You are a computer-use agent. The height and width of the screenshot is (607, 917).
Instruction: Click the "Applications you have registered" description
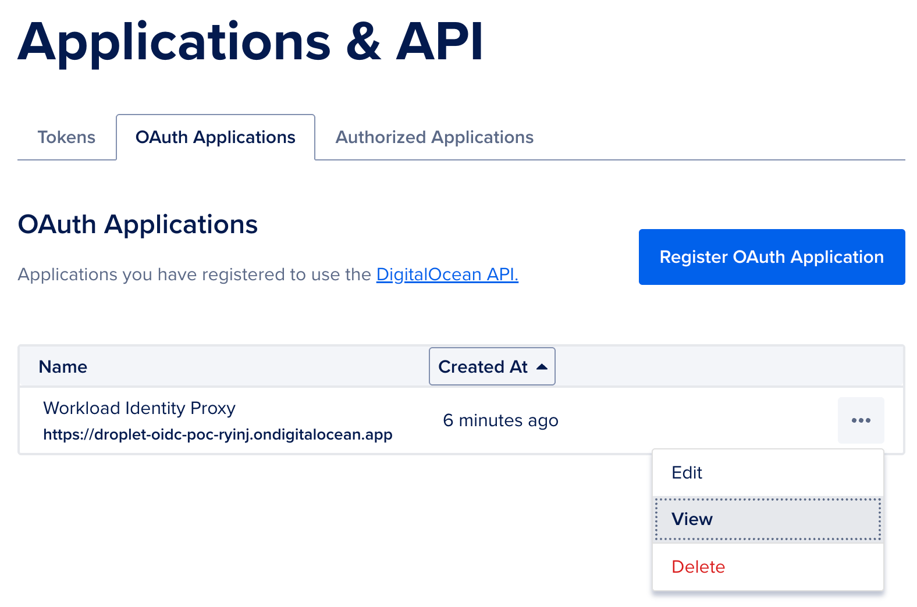[194, 274]
